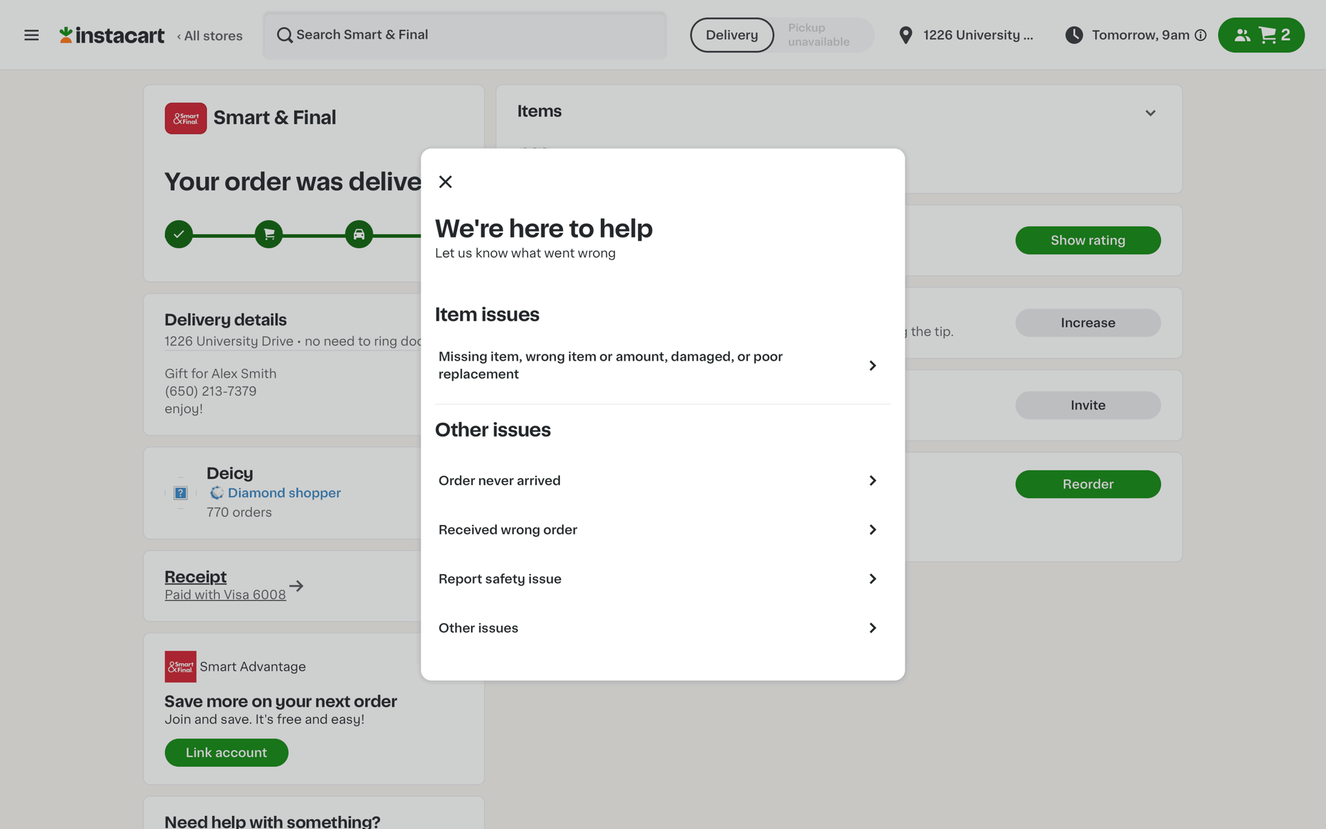Screen dimensions: 1326x829
Task: Click the shopping cart progress step icon
Action: point(269,234)
